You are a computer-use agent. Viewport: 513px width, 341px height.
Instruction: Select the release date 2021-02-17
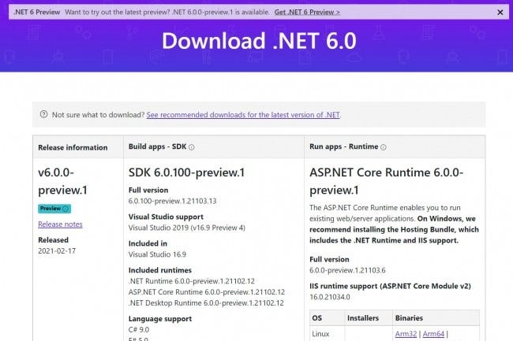pyautogui.click(x=57, y=251)
